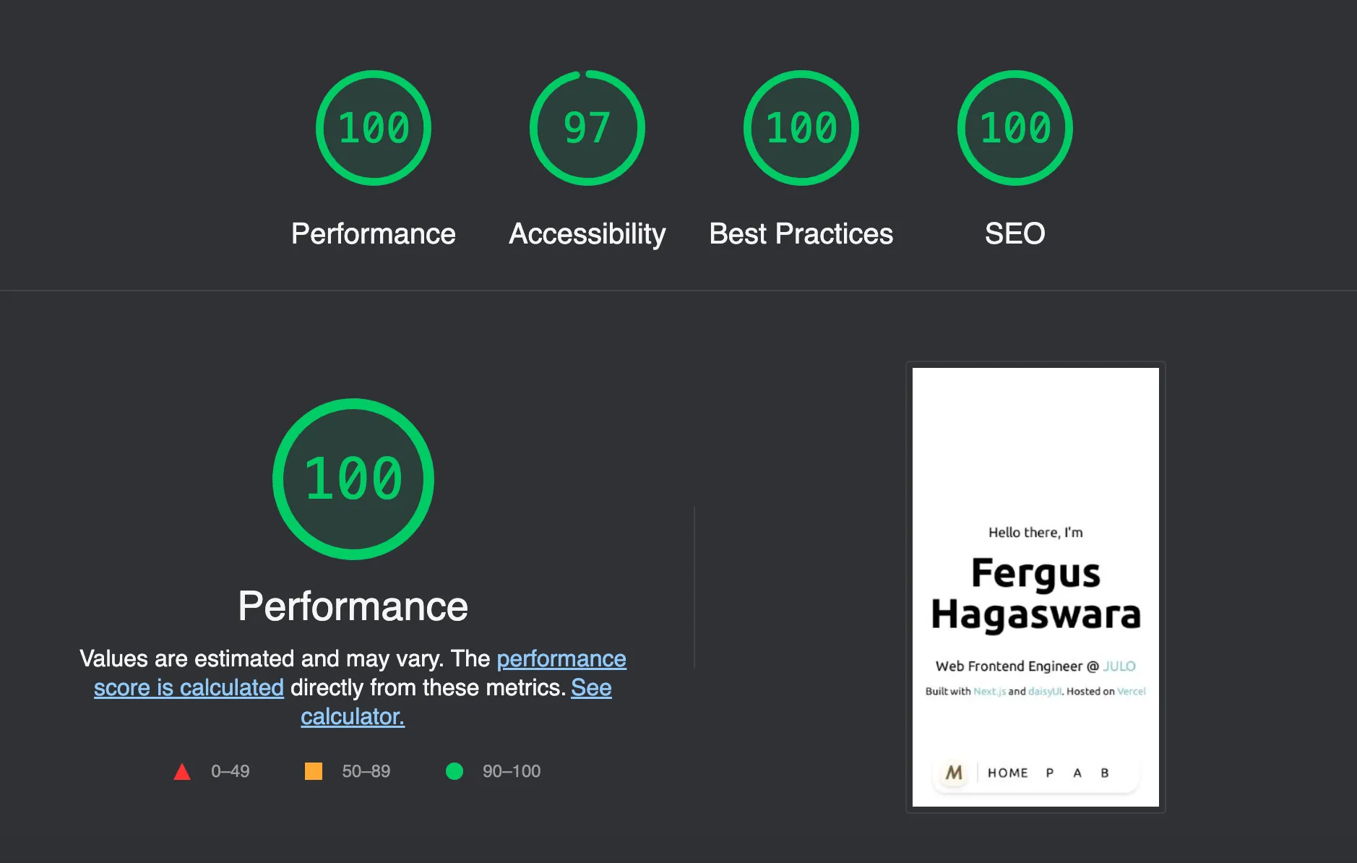Click the large Performance gauge showing 100

353,478
